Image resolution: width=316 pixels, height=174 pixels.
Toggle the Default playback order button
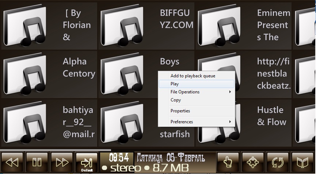[87, 162]
